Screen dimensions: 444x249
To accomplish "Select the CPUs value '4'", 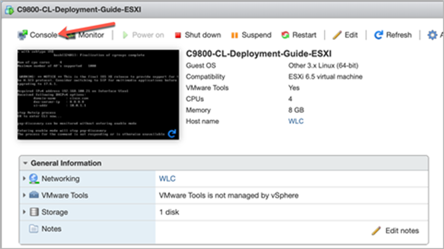I will click(290, 99).
